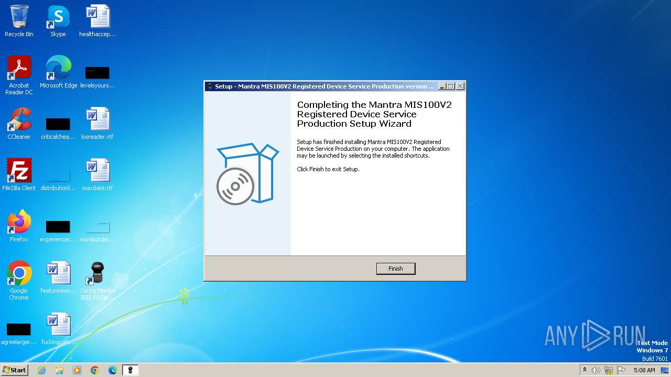Viewport: 671px width, 377px height.
Task: Open Windows Media Player from taskbar
Action: [77, 370]
